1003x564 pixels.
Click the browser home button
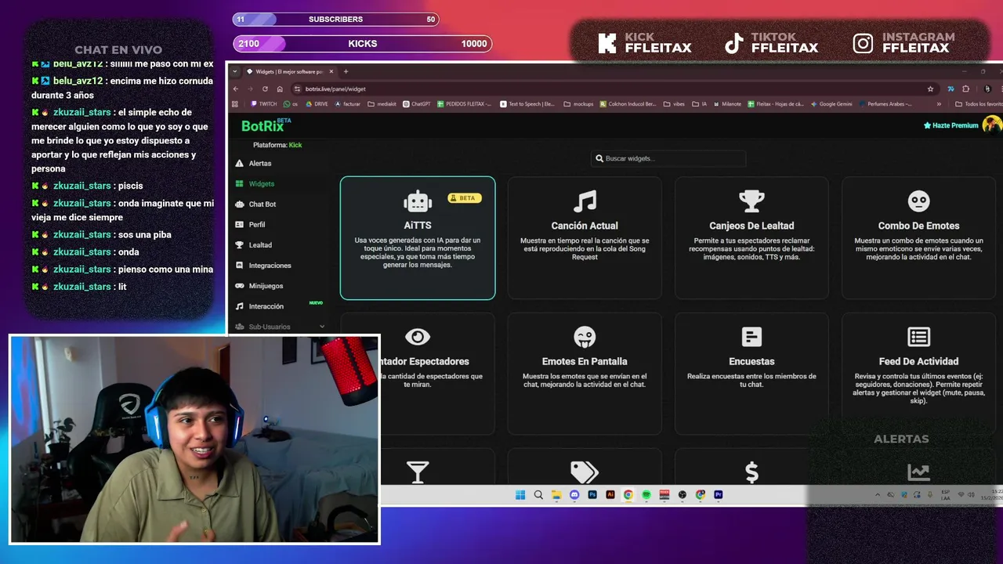pos(280,89)
